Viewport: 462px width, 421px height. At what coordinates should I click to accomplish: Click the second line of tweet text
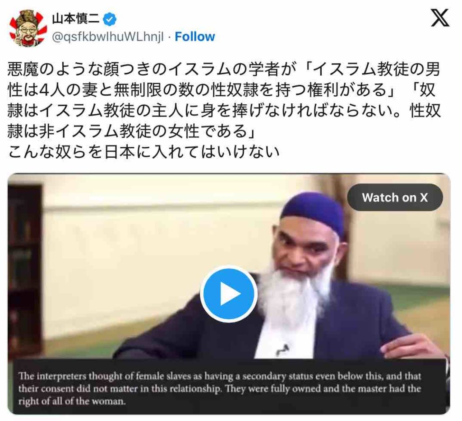[x=221, y=90]
